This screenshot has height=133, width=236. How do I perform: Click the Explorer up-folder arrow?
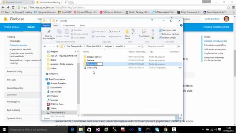coord(58,46)
